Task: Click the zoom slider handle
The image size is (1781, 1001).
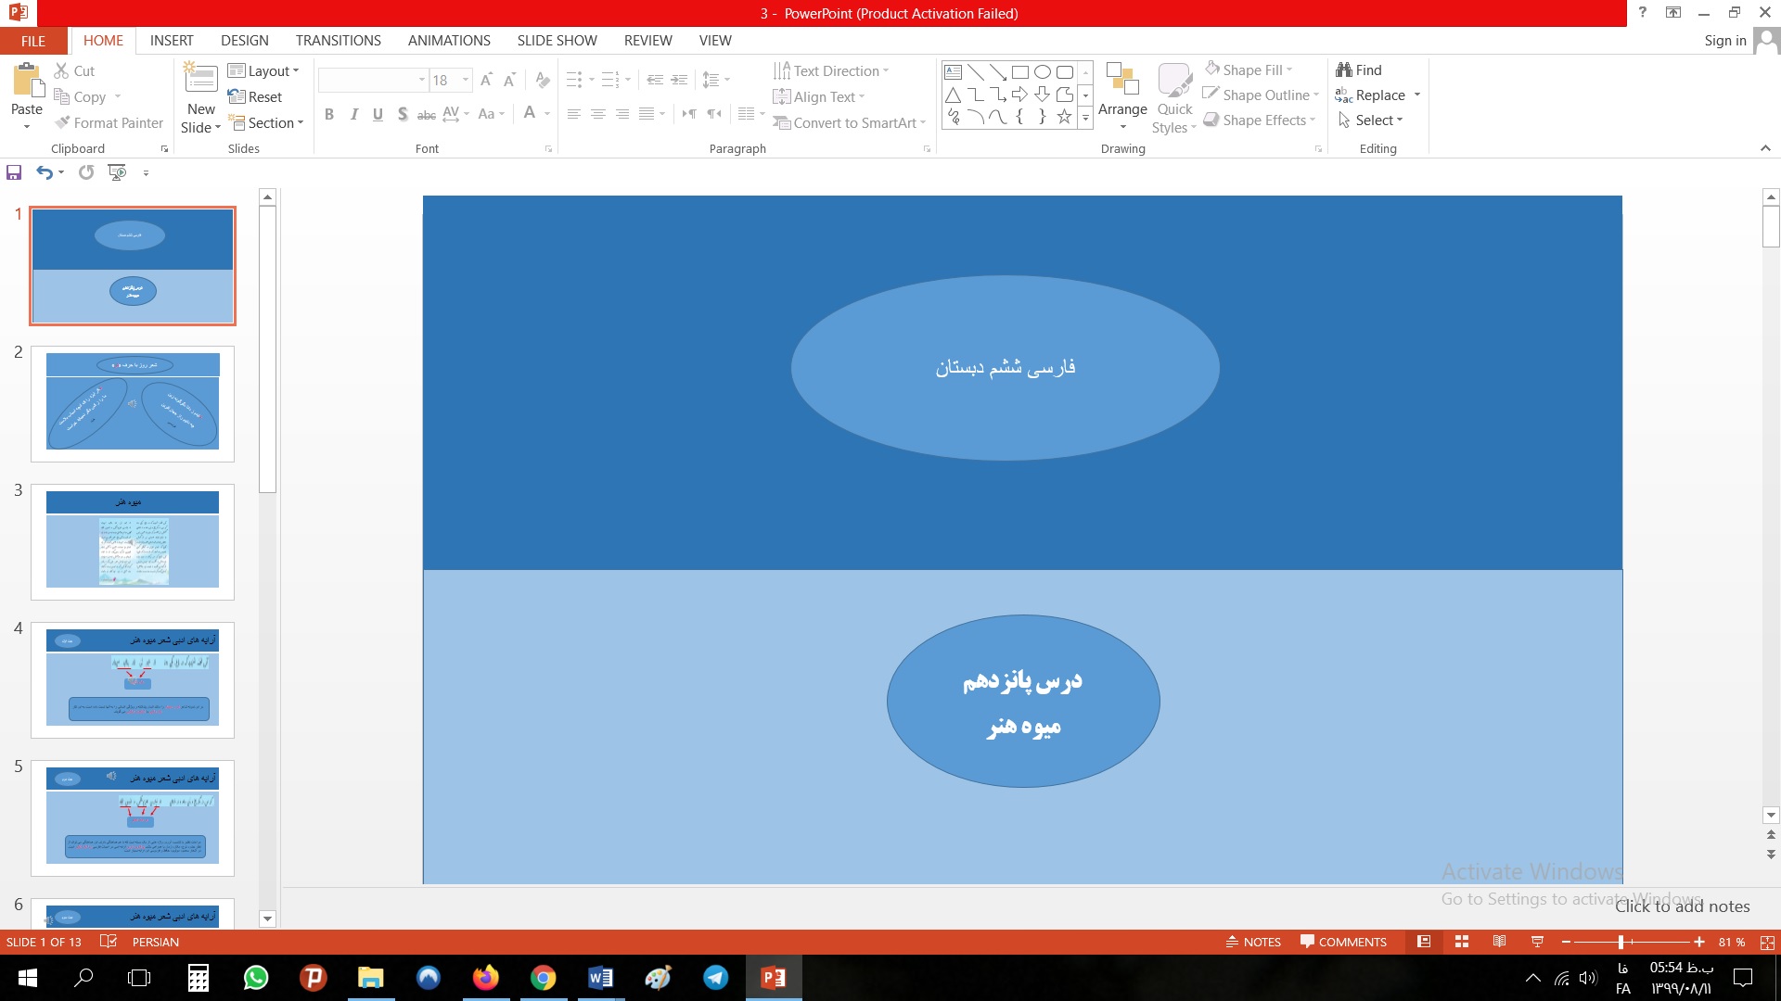Action: [1621, 942]
